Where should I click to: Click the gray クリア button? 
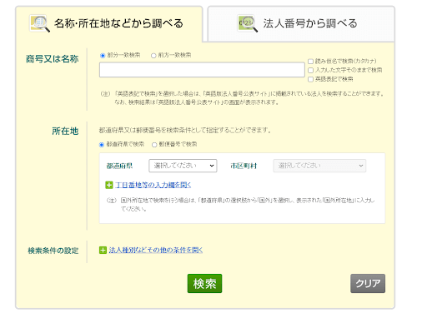(368, 283)
